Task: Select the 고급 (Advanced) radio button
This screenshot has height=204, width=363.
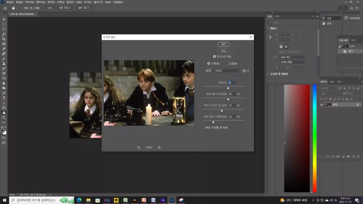Action: (226, 63)
